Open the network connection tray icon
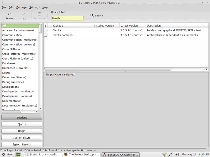 coord(170,154)
